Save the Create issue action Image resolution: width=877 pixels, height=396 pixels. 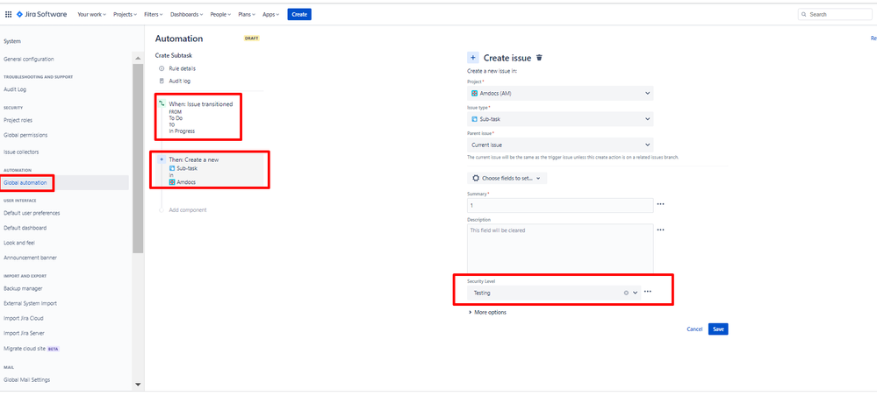point(718,329)
